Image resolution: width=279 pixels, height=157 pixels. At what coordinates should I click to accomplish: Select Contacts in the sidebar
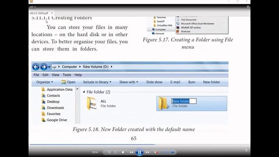pyautogui.click(x=51, y=96)
